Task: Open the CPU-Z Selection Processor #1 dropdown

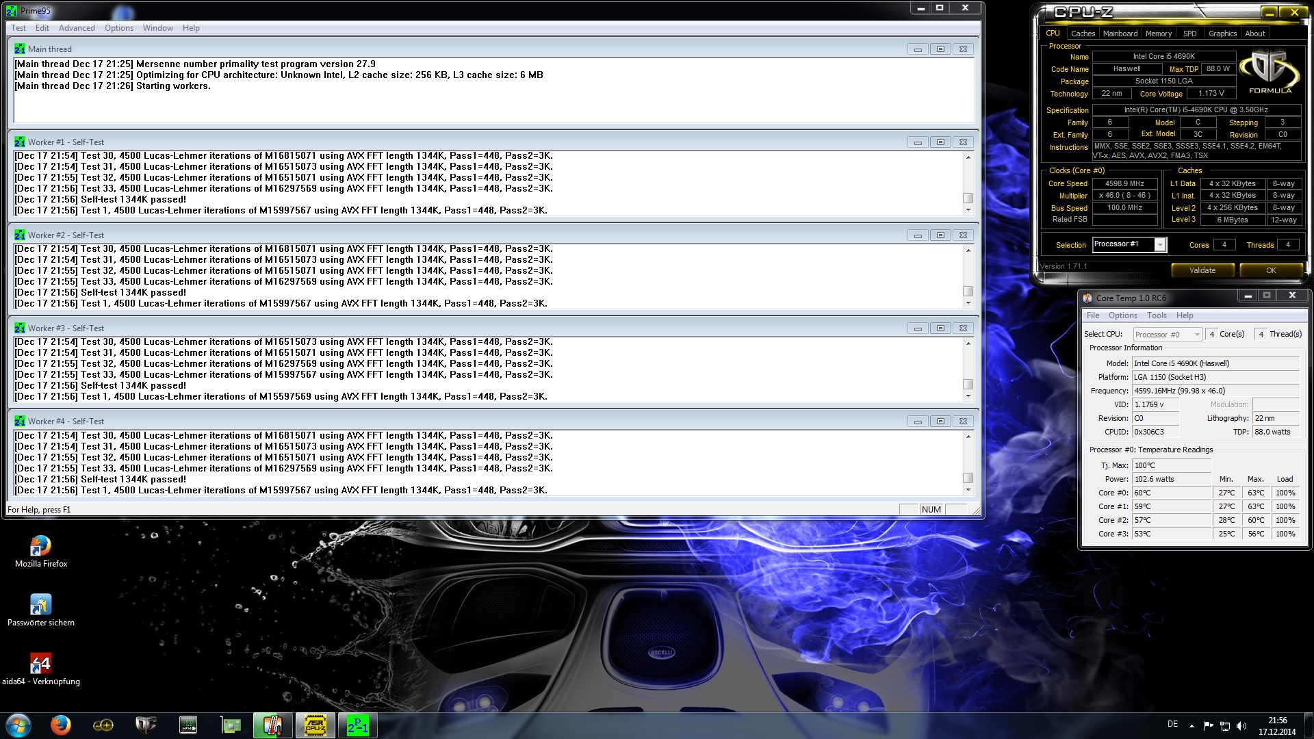Action: point(1160,244)
